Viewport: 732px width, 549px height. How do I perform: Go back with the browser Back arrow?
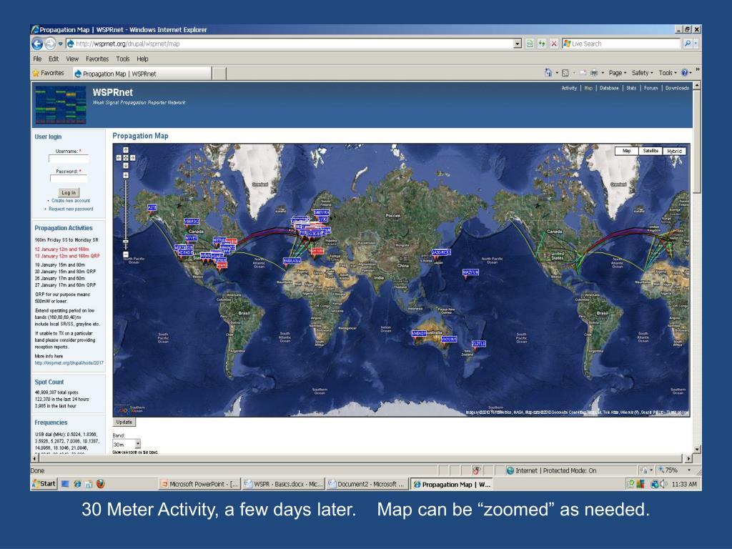coord(37,44)
